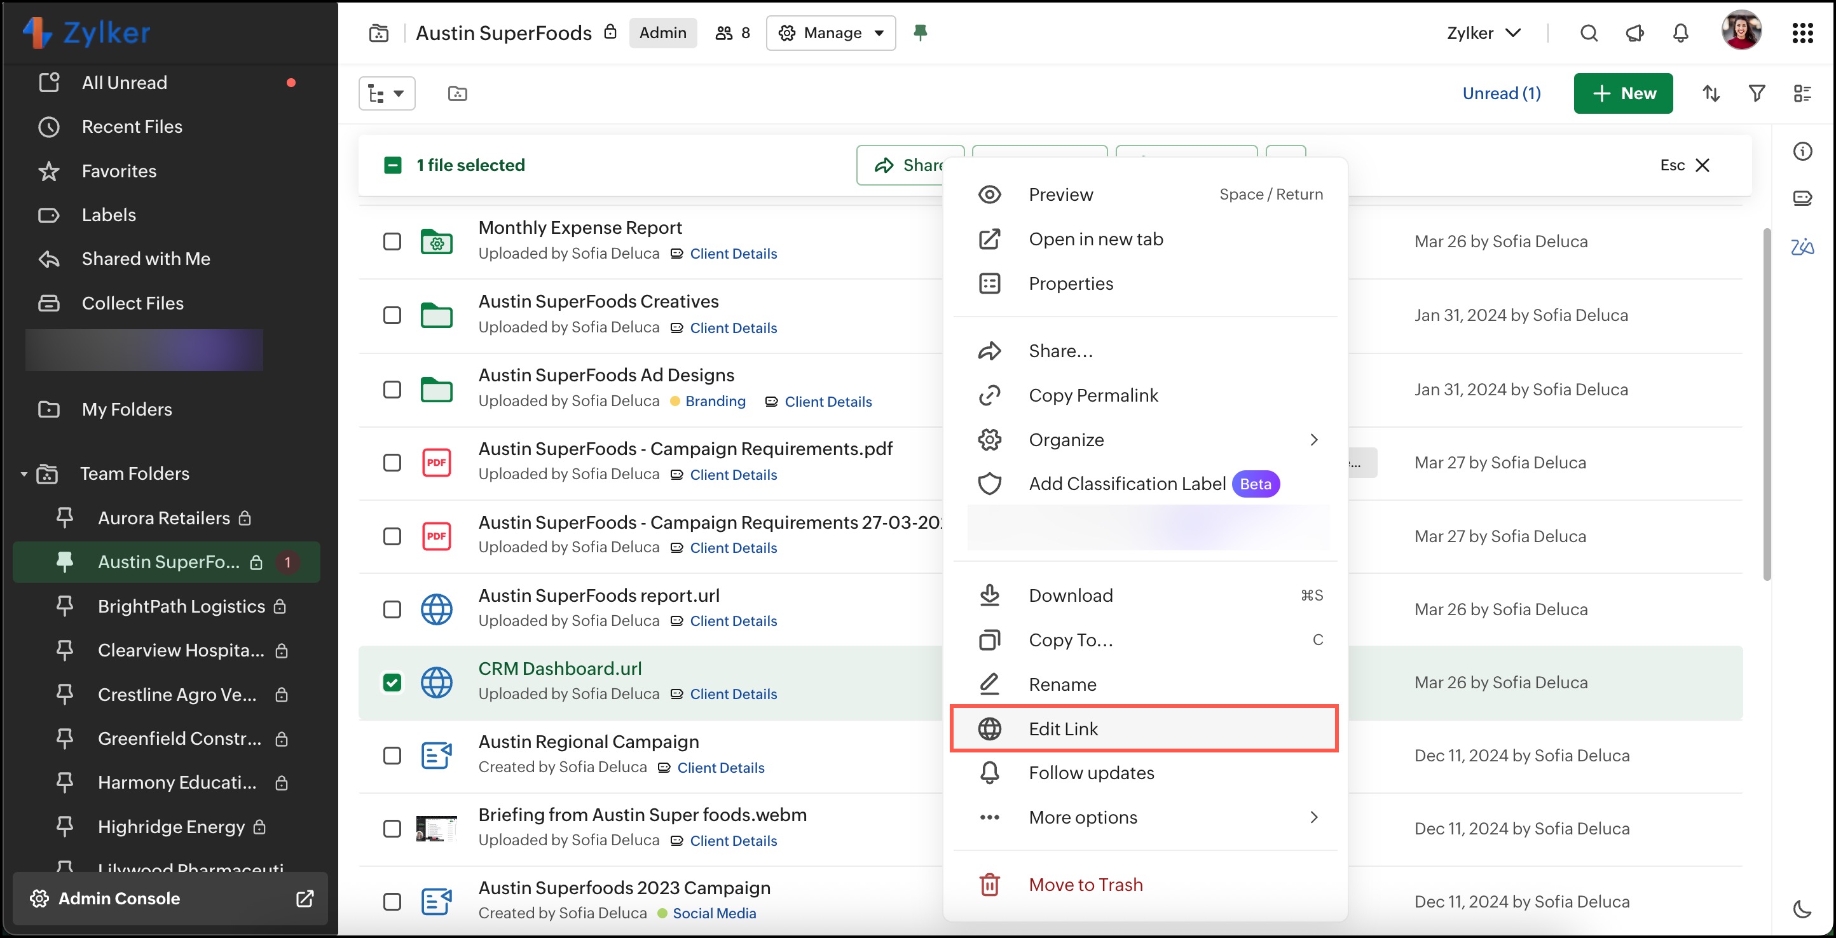Open the apps grid launcher icon

(x=1801, y=33)
